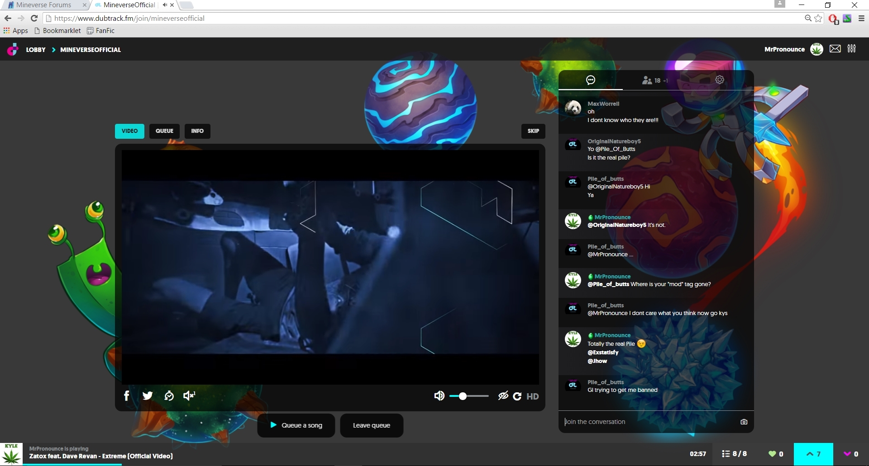
Task: Click the browser back arrow
Action: [x=8, y=18]
